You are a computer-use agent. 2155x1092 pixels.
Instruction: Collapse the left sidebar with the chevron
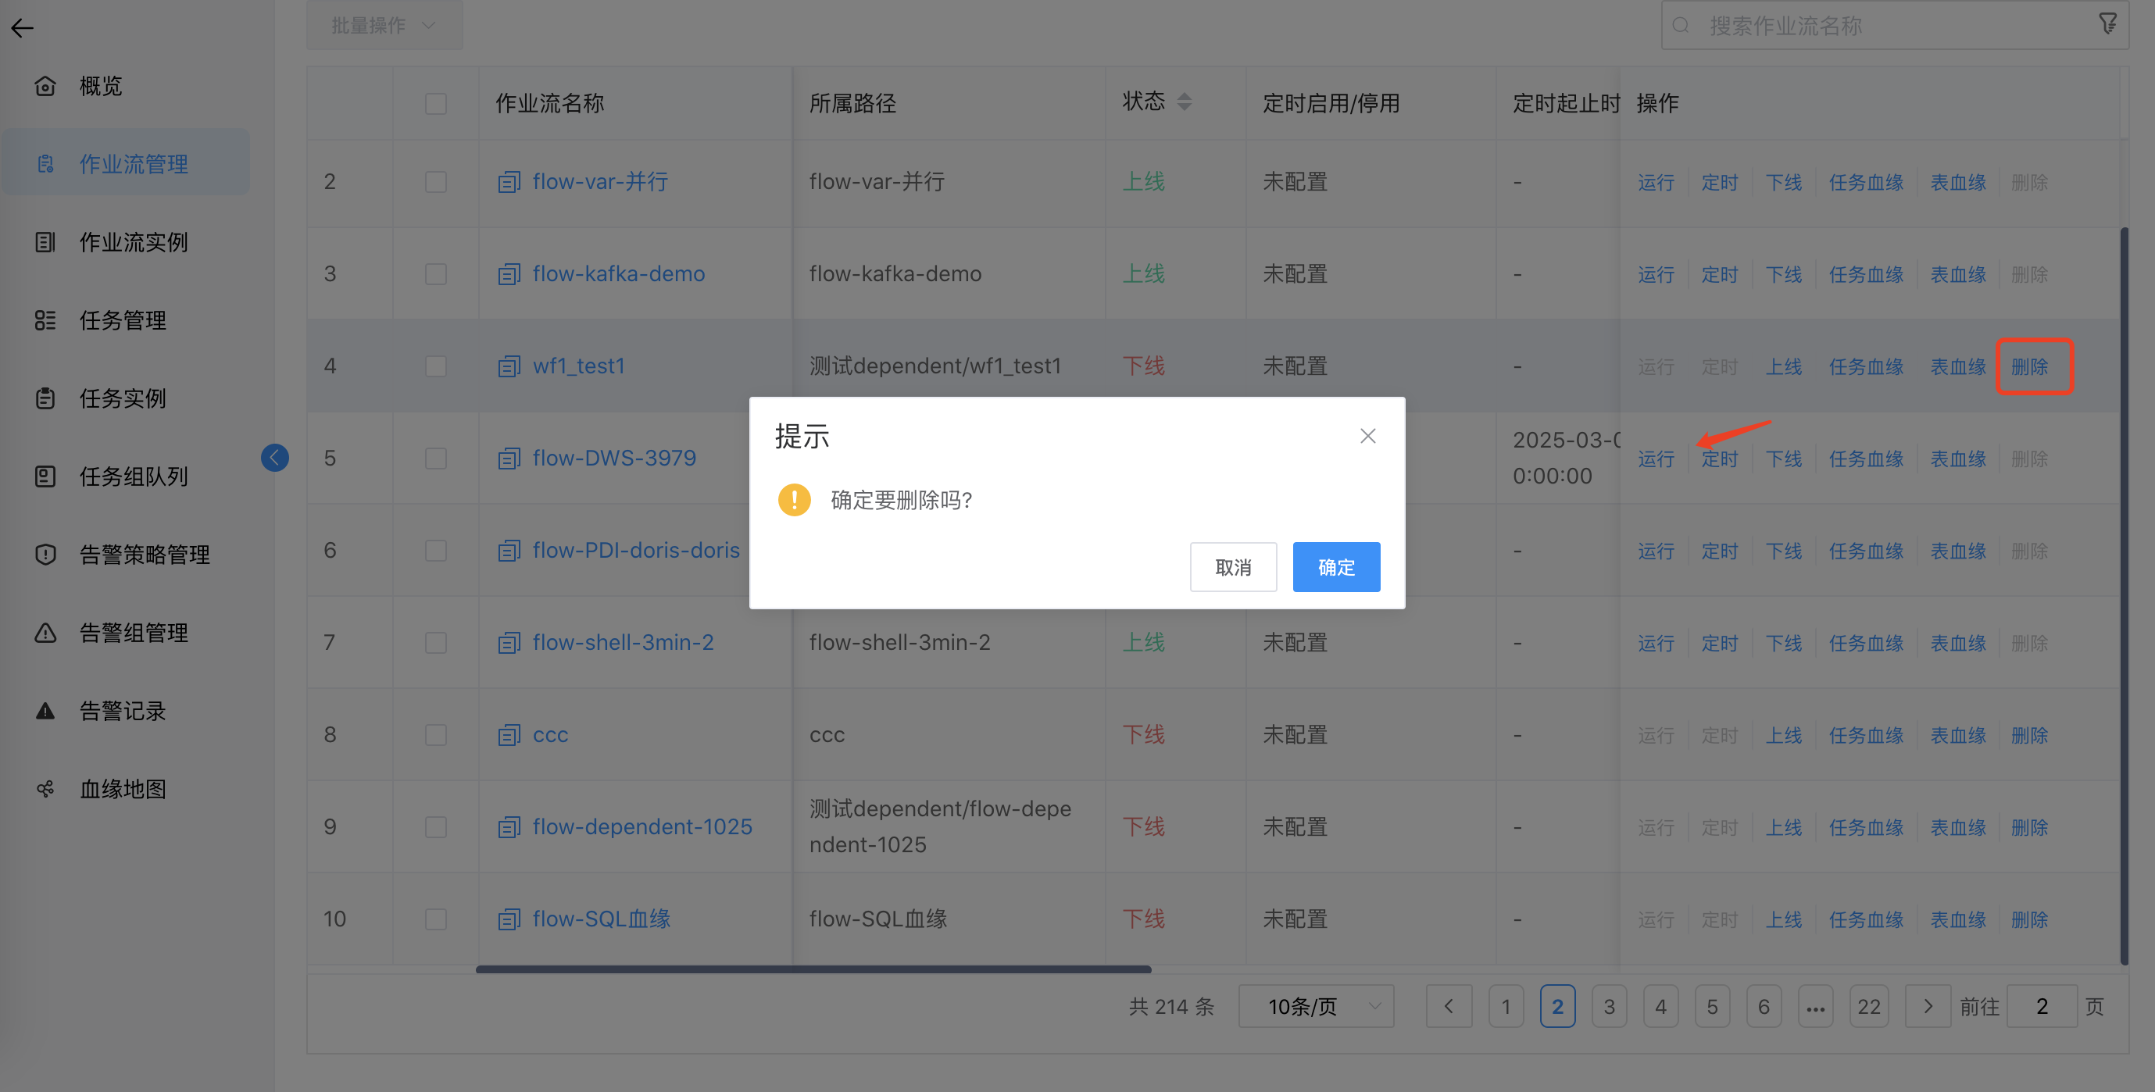click(x=275, y=458)
